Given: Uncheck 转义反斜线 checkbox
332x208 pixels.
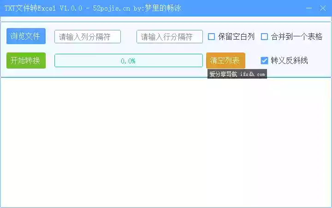Looking at the screenshot, I should coord(264,60).
